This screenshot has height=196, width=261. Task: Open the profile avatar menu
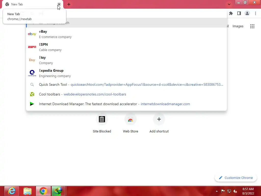247,13
